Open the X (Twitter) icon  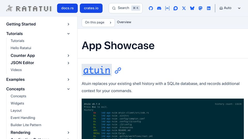[184, 8]
